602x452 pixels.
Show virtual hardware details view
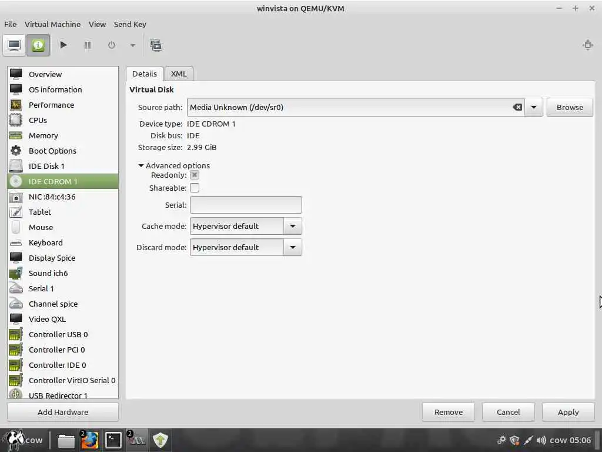click(x=38, y=45)
